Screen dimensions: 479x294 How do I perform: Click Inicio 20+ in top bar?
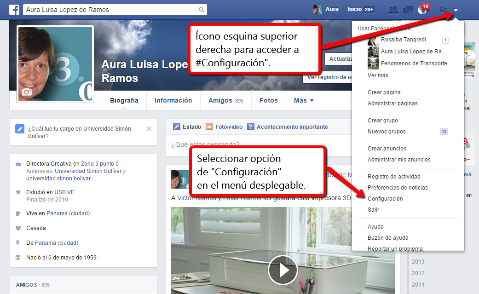(x=360, y=10)
